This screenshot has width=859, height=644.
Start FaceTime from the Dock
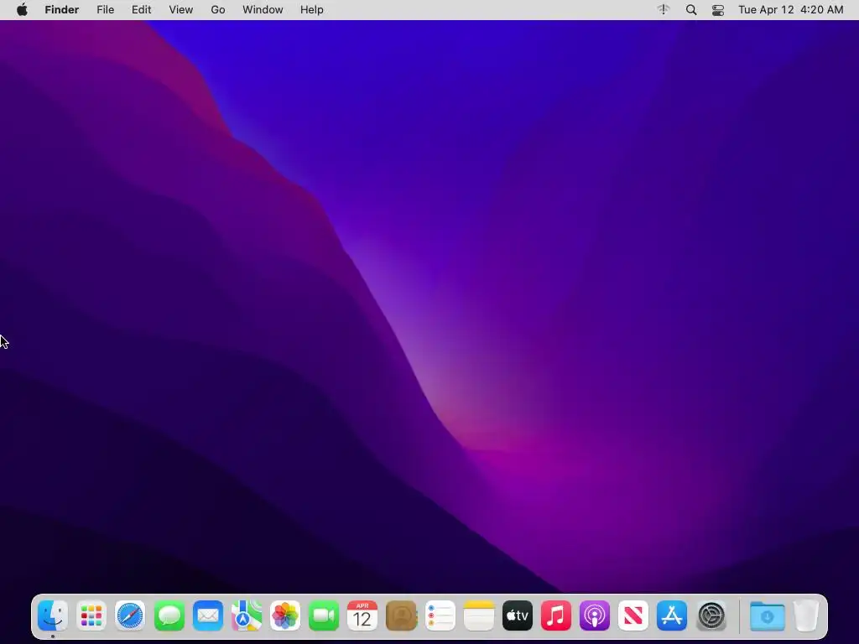pos(324,616)
